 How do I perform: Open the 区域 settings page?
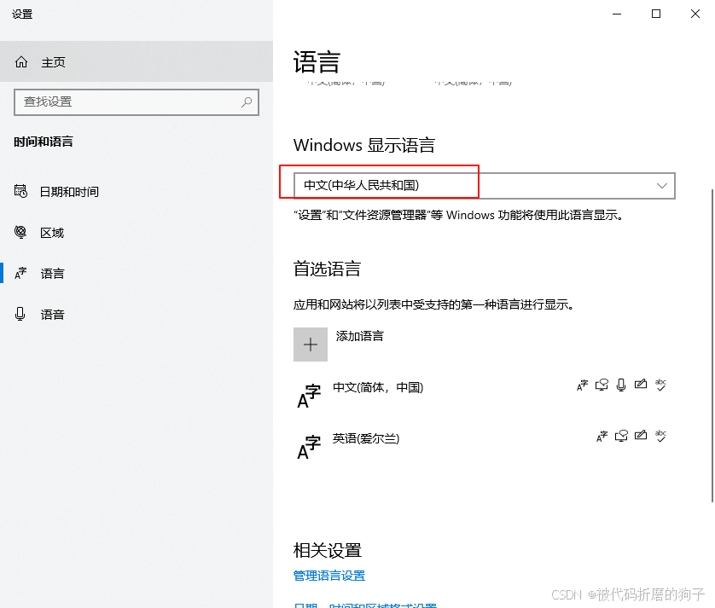point(137,233)
